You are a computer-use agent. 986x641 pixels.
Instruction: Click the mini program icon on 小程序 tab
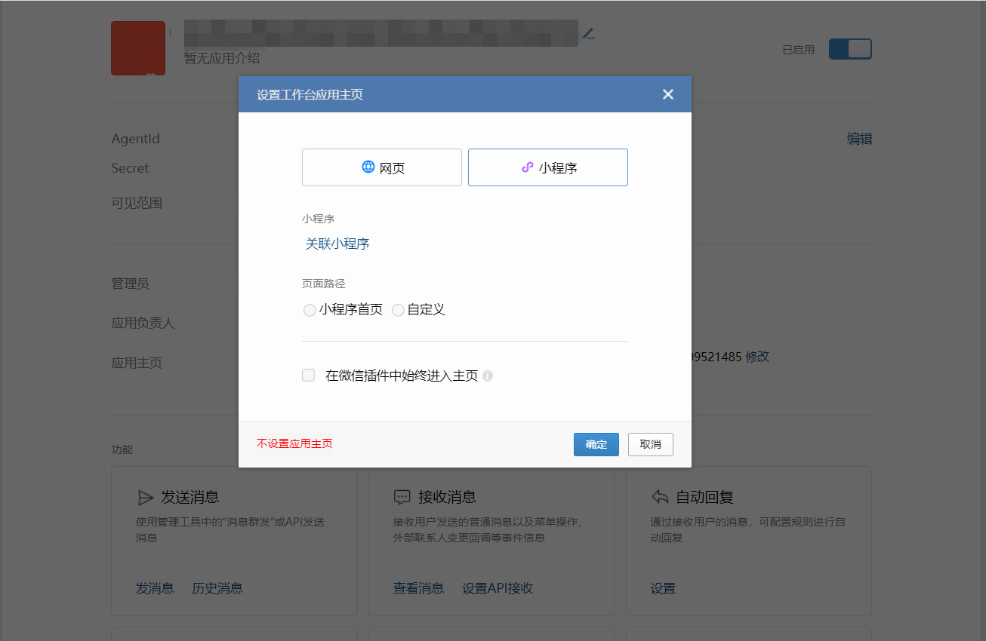[x=527, y=167]
